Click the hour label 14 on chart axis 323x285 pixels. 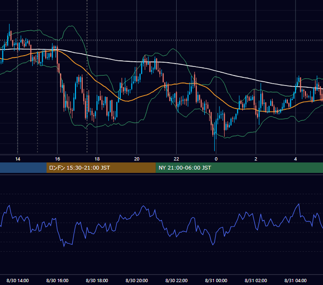coord(18,159)
